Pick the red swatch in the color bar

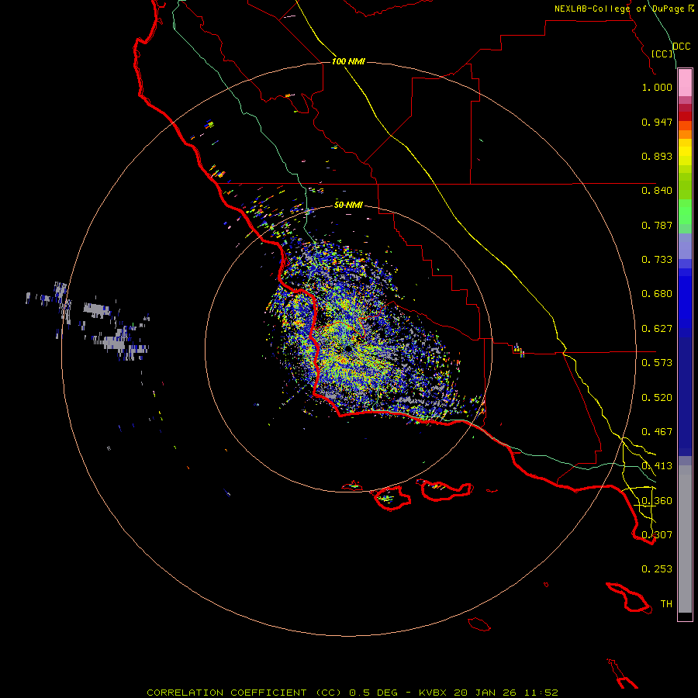coord(685,116)
